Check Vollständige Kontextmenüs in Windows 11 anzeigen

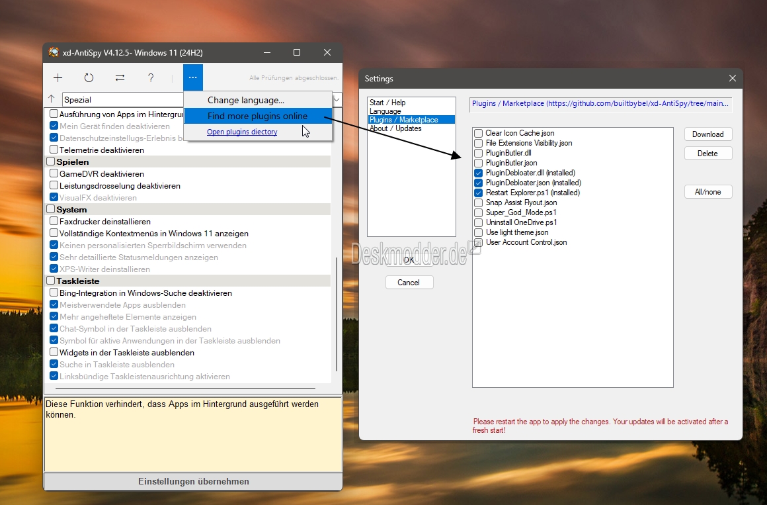[x=54, y=233]
